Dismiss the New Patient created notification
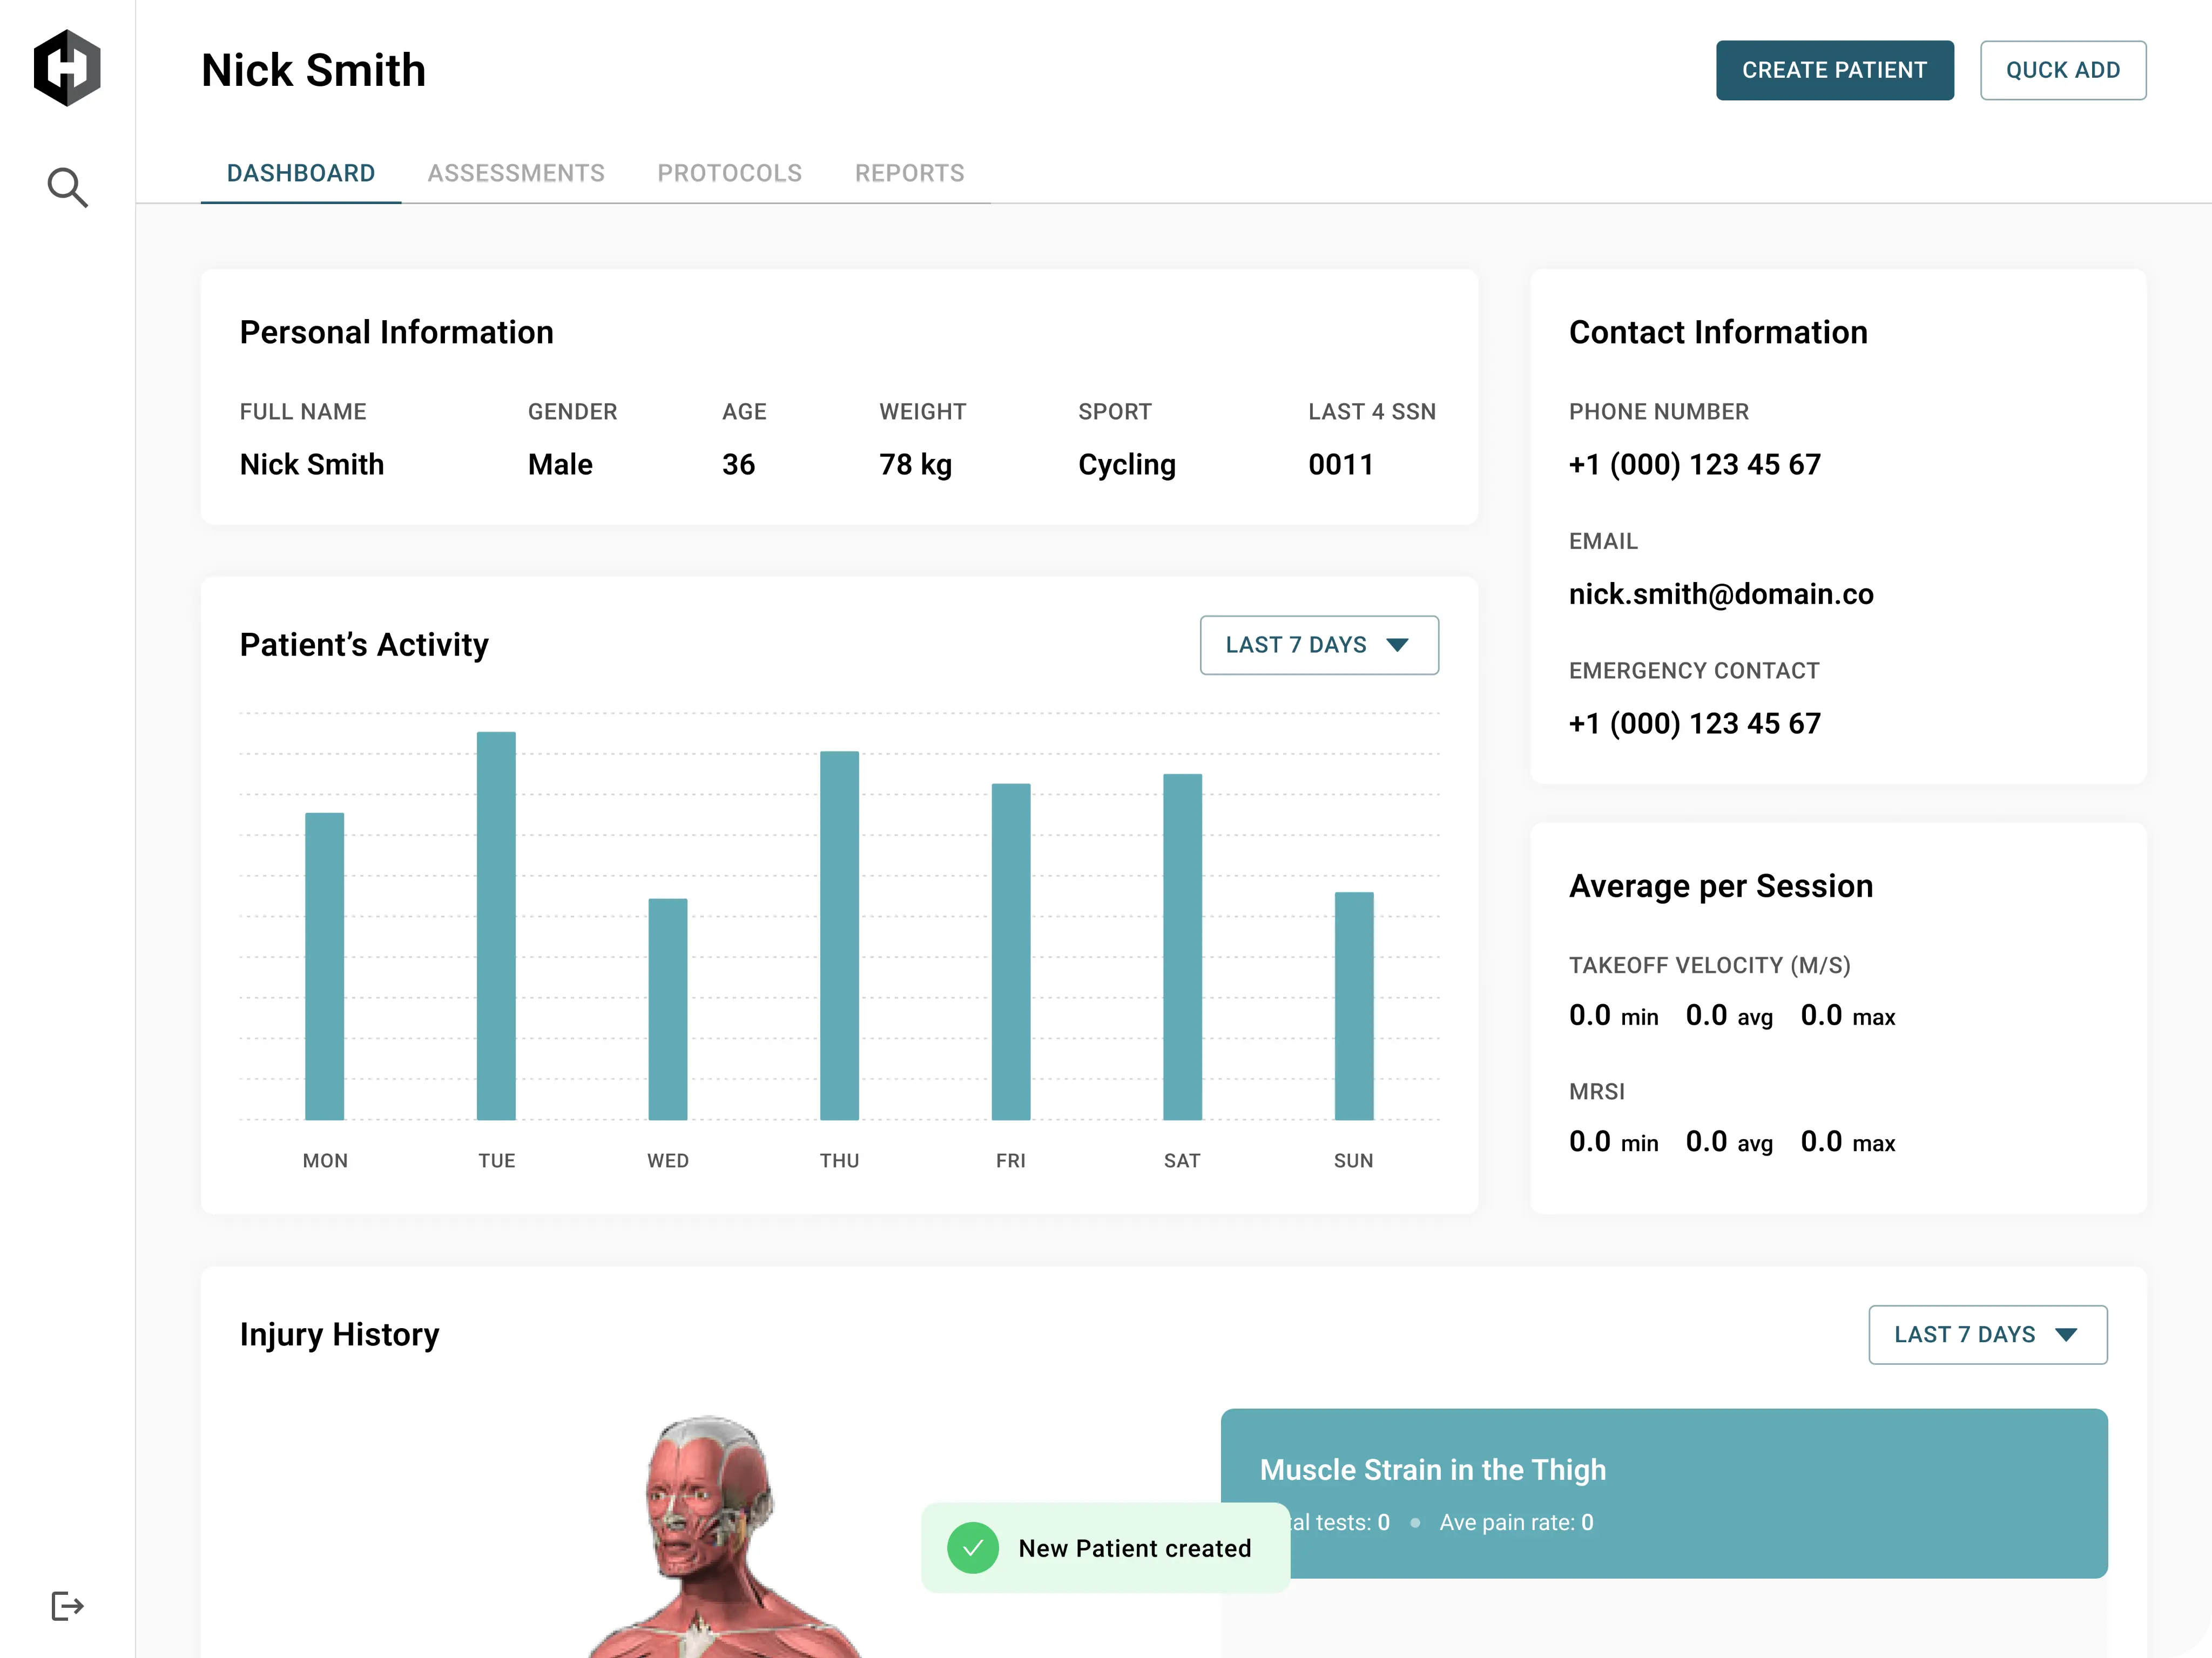Image resolution: width=2212 pixels, height=1658 pixels. click(x=1105, y=1547)
